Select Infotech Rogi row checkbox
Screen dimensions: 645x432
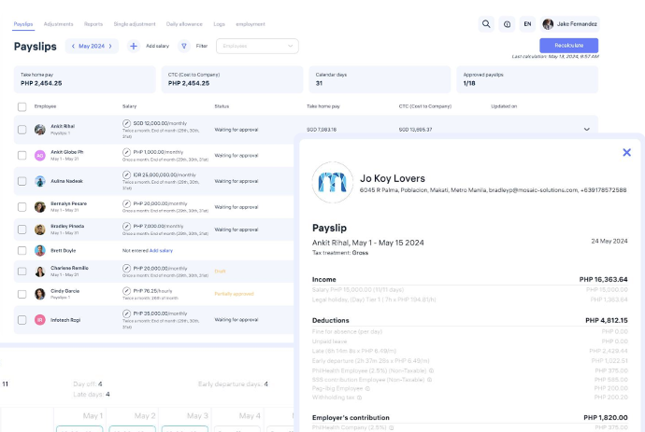(21, 319)
